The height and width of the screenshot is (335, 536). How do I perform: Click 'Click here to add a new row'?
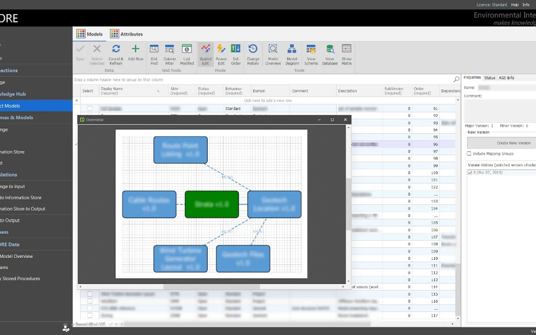pos(268,100)
